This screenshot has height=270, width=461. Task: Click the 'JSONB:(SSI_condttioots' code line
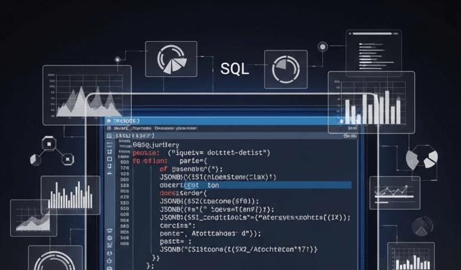tap(255, 217)
